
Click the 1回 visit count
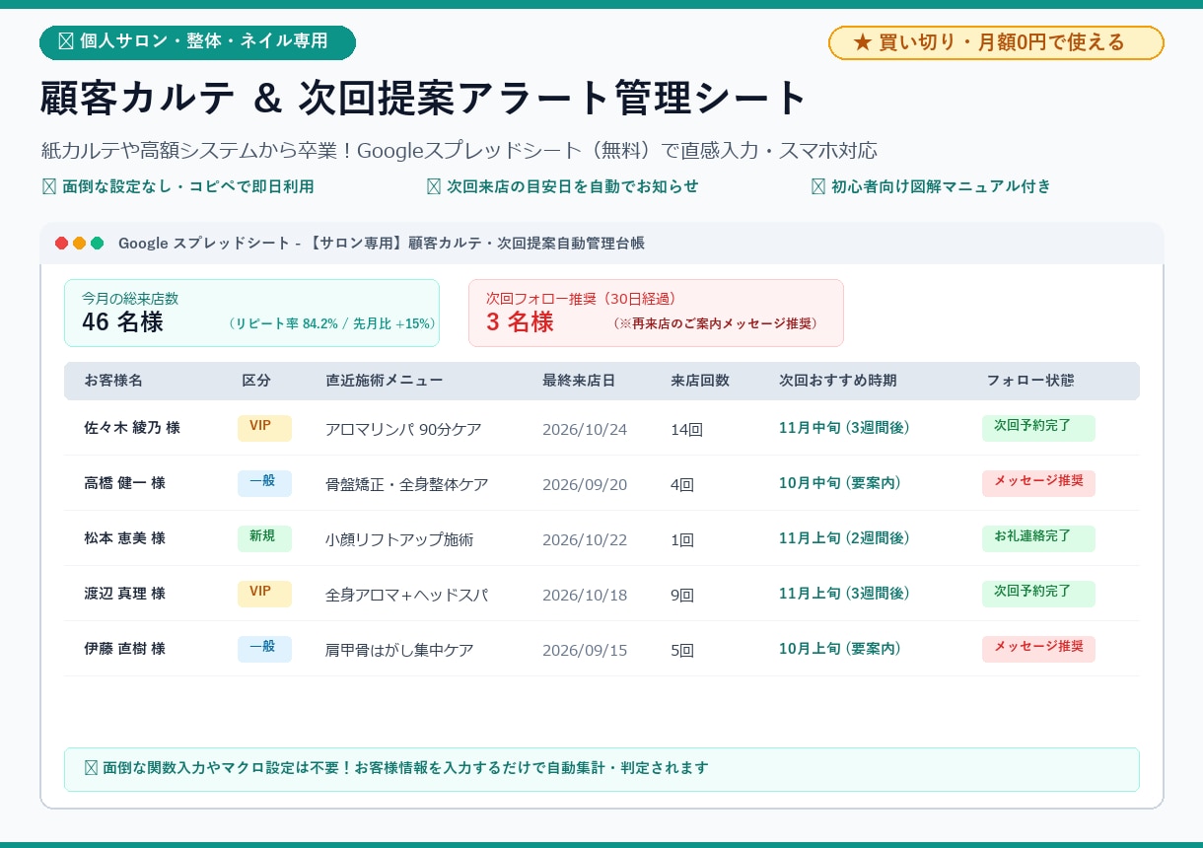(682, 540)
